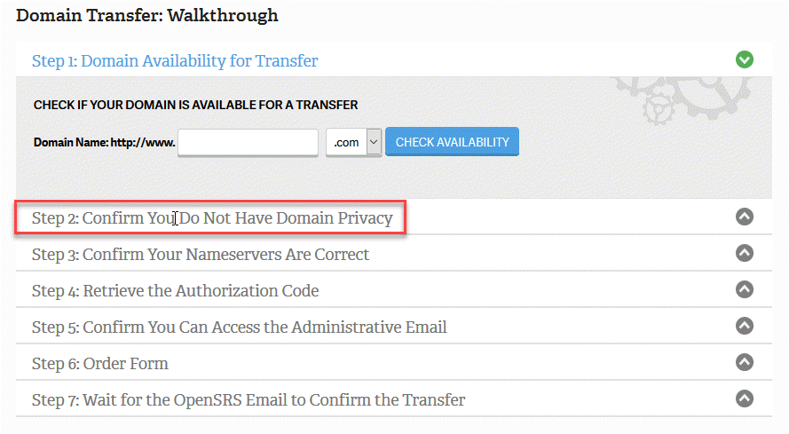Screen dimensions: 789x434
Task: Expand Step 7: Wait for the OpenSRS Email
Action: (248, 400)
